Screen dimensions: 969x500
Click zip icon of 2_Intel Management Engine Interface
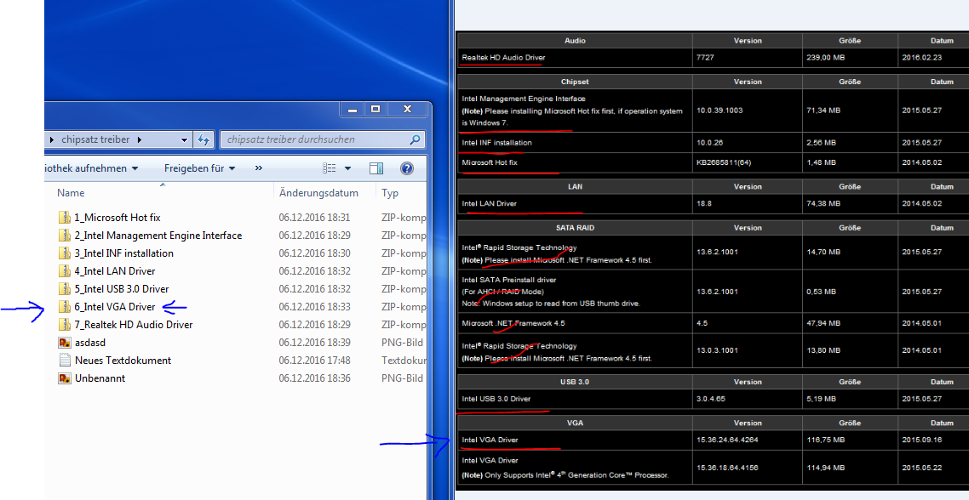tap(64, 236)
